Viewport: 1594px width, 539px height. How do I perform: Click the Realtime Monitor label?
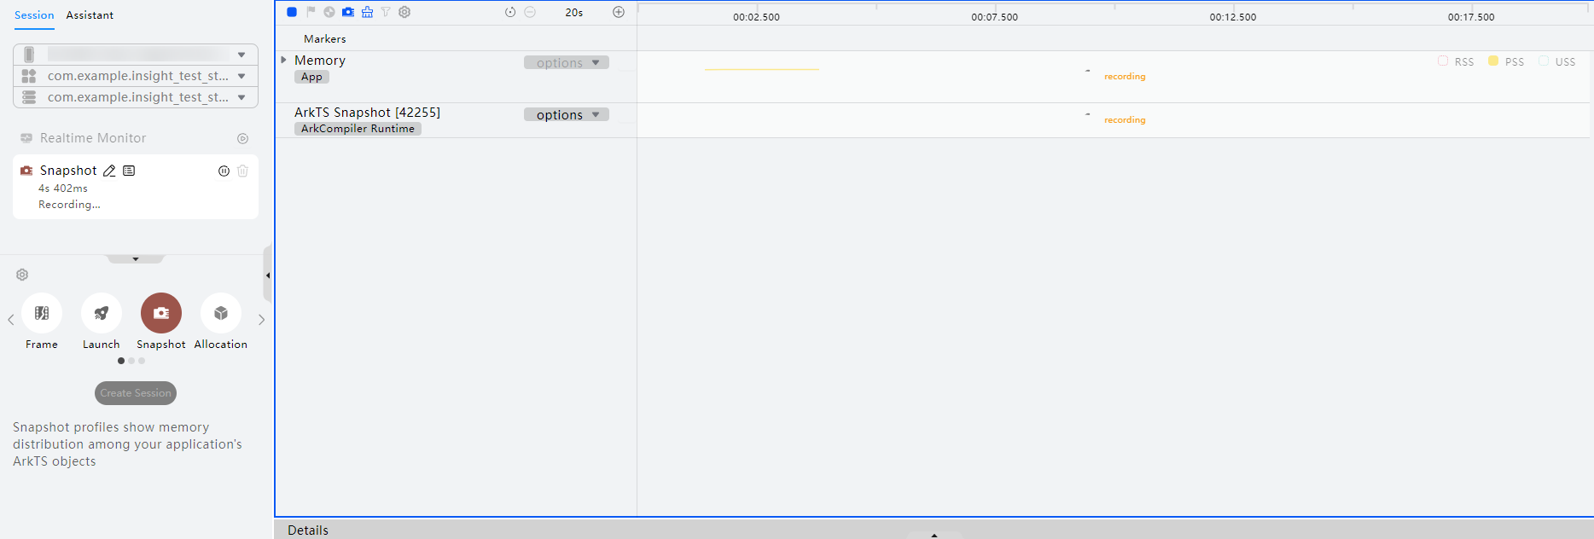tap(93, 138)
